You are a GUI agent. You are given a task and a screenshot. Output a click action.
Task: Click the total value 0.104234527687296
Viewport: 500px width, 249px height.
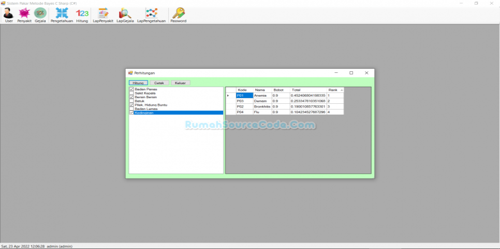click(x=308, y=112)
